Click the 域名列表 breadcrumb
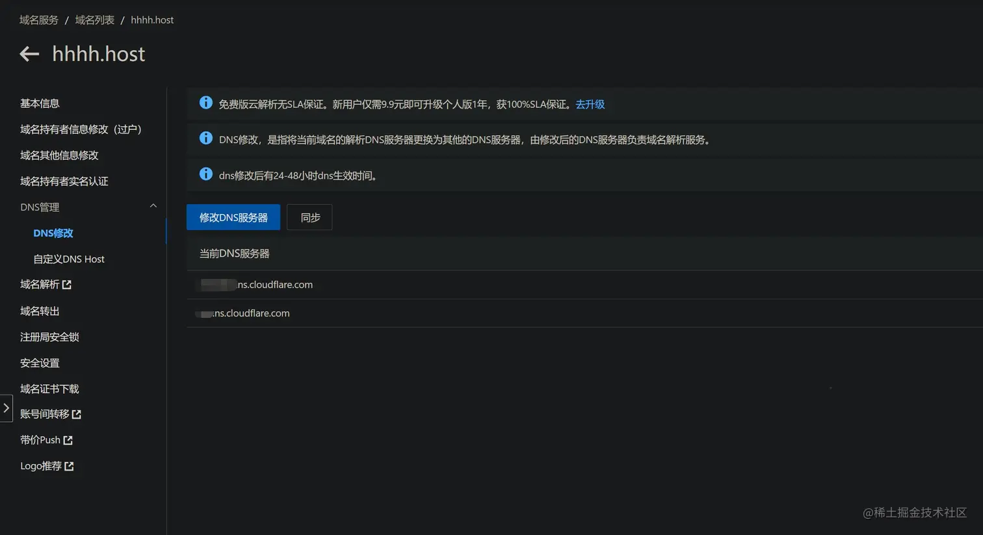The height and width of the screenshot is (535, 983). (x=95, y=20)
